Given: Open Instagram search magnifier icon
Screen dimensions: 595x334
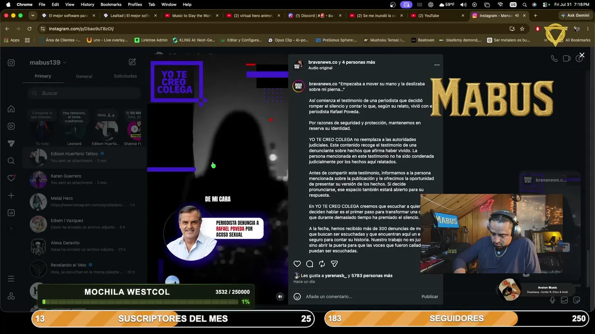Looking at the screenshot, I should pos(11,161).
